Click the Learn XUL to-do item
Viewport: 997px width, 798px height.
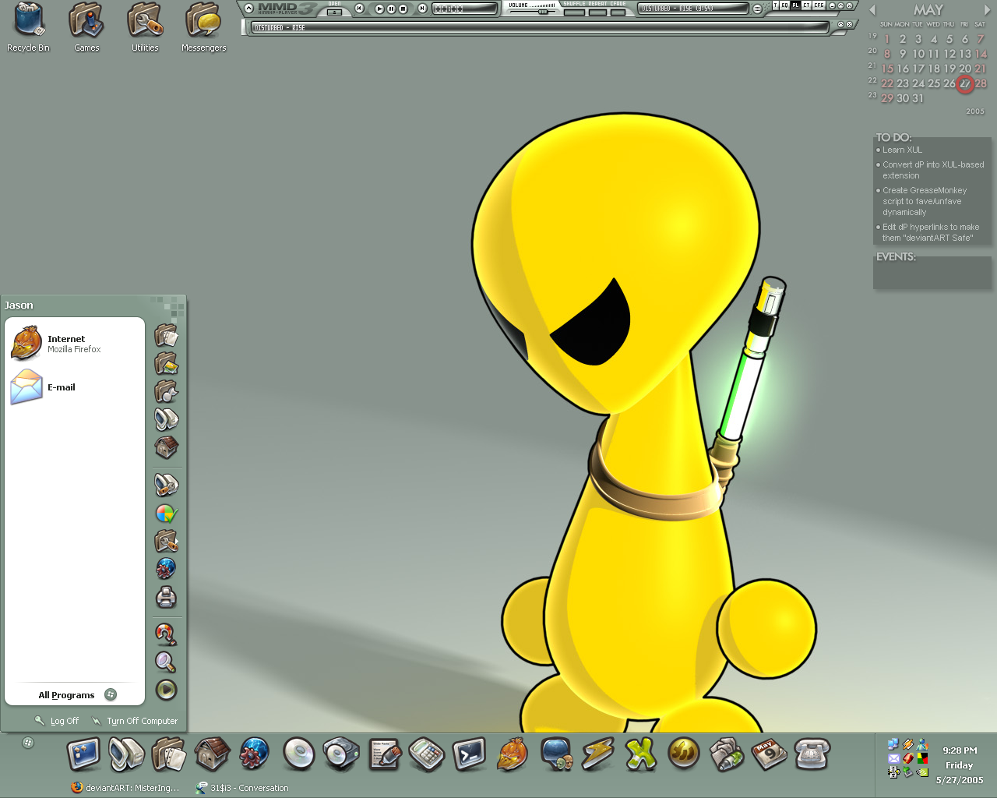[x=902, y=150]
